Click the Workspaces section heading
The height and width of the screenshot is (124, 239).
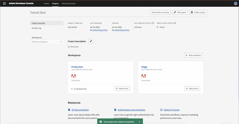pyautogui.click(x=74, y=55)
